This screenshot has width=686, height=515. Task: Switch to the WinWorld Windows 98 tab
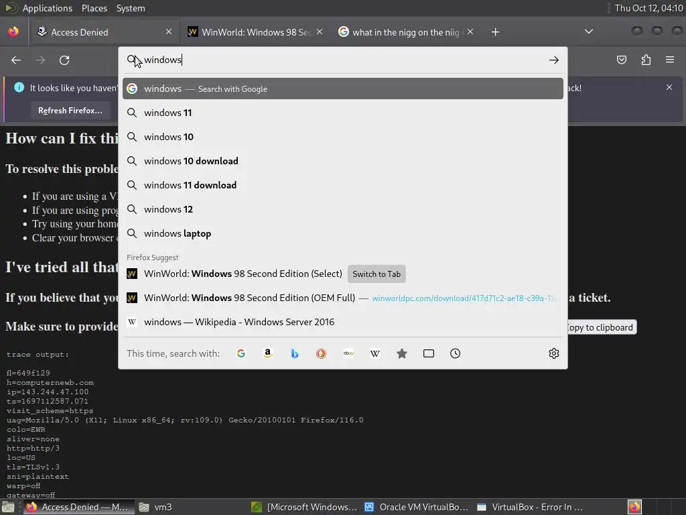(x=255, y=32)
